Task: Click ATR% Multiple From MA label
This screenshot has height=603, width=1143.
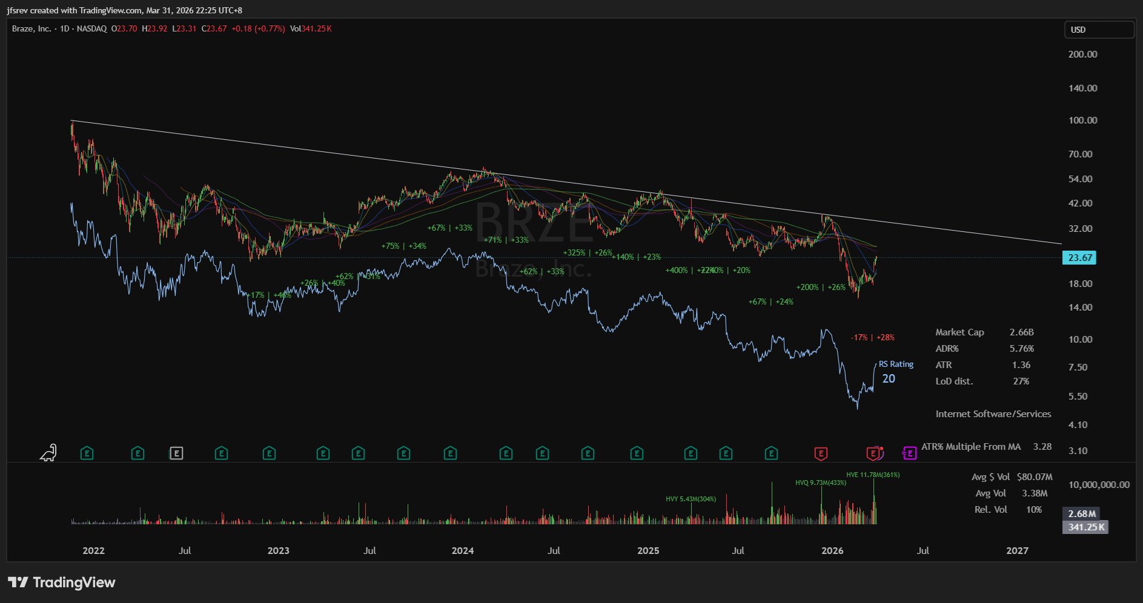Action: tap(971, 447)
